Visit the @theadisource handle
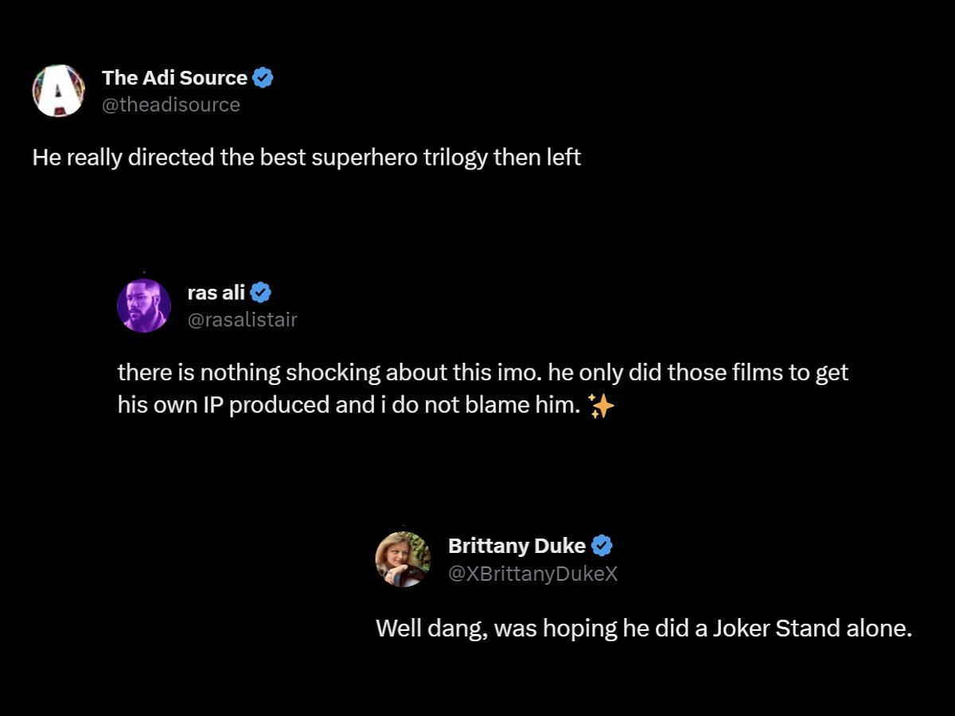Screen dimensions: 955x716 170,104
